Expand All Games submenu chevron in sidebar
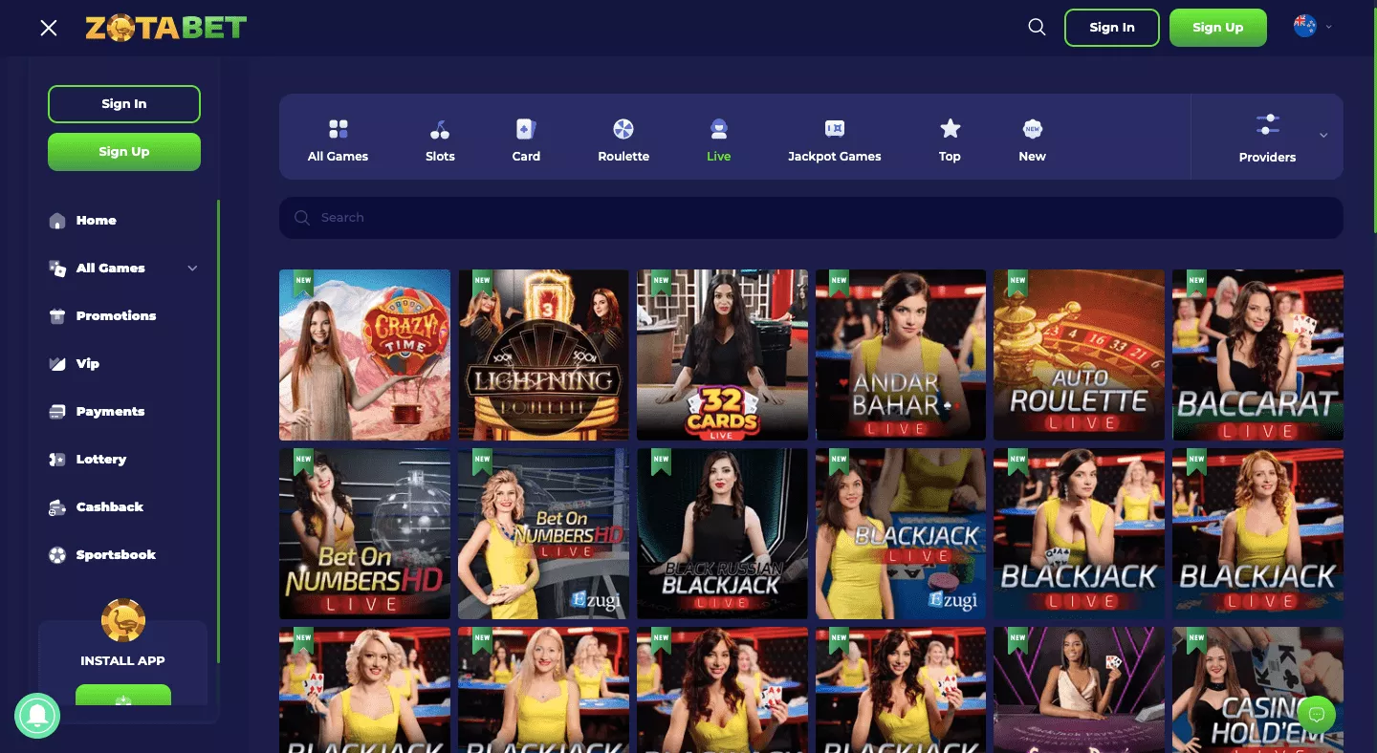The width and height of the screenshot is (1377, 753). coord(192,269)
